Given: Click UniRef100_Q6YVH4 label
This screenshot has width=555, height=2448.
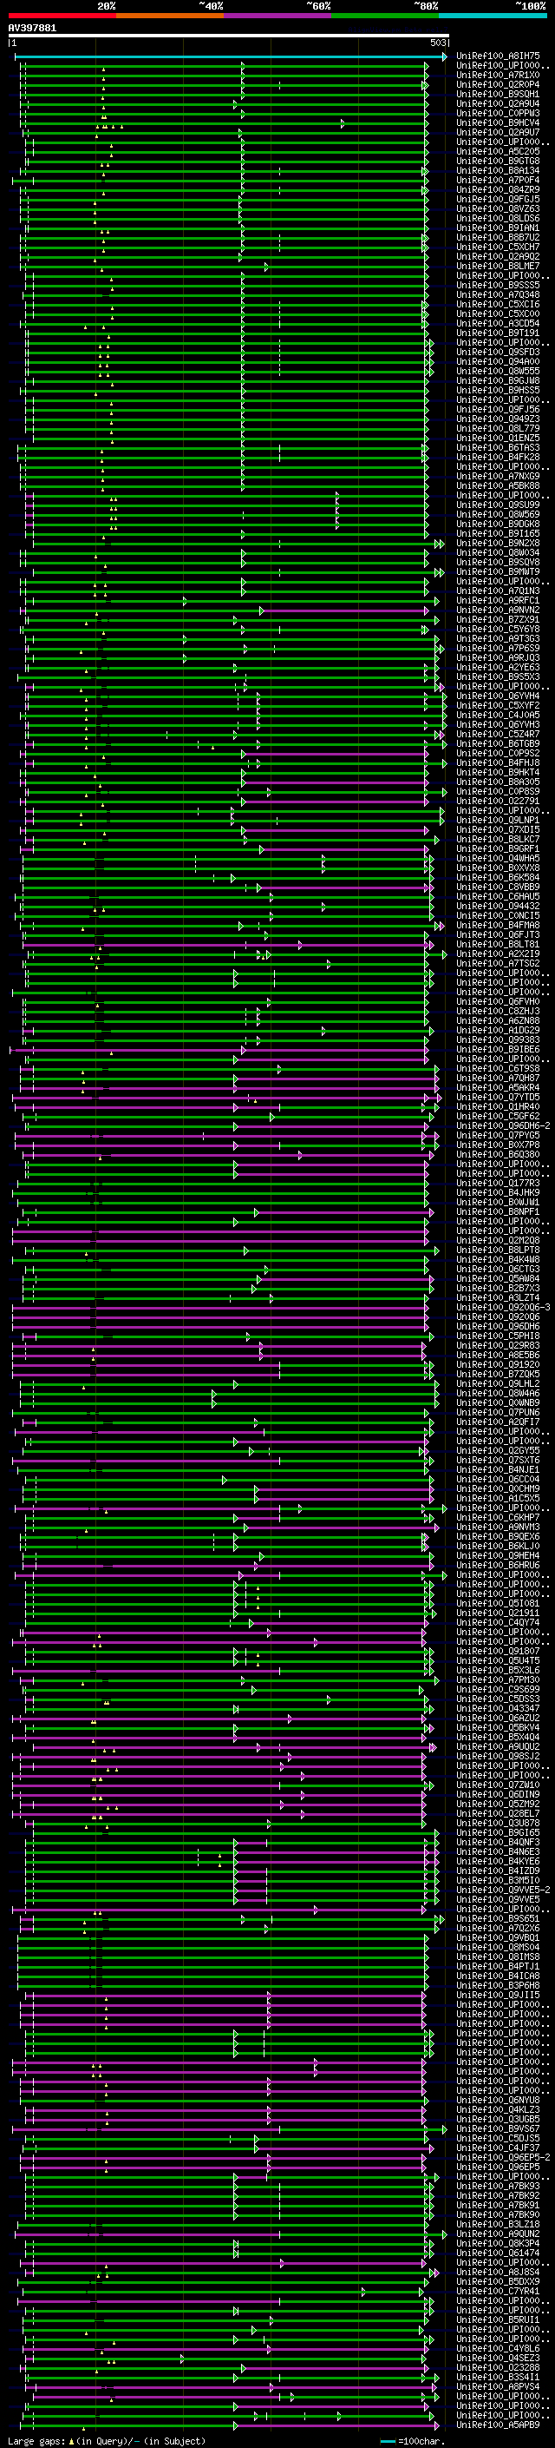Looking at the screenshot, I should 498,696.
